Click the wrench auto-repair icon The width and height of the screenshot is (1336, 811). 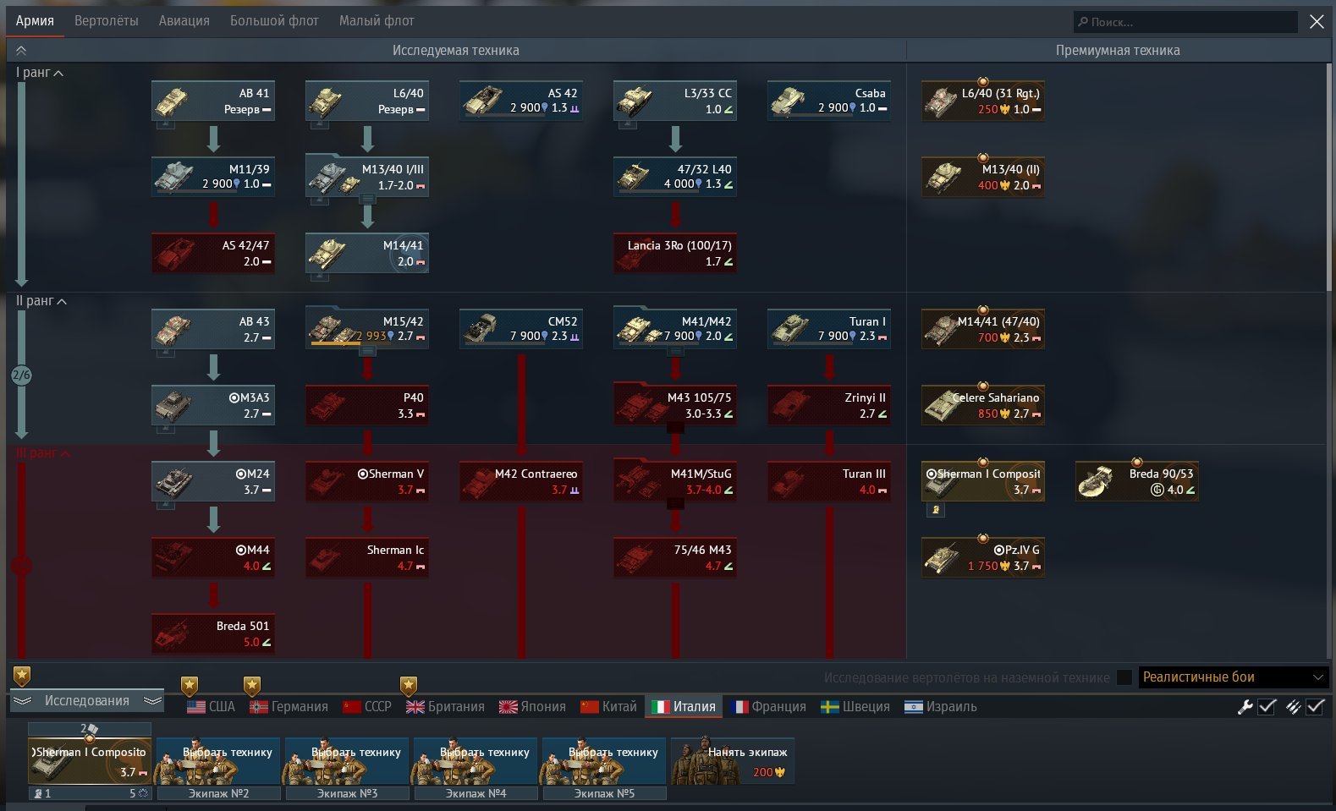[1245, 707]
